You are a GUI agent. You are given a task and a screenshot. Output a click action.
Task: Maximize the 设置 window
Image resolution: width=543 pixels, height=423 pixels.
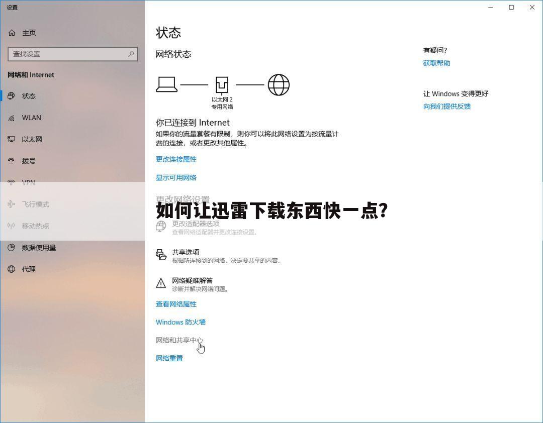coord(511,7)
